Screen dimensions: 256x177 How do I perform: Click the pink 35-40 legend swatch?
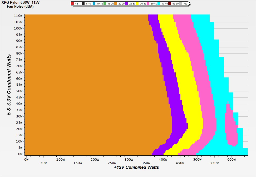148,4
